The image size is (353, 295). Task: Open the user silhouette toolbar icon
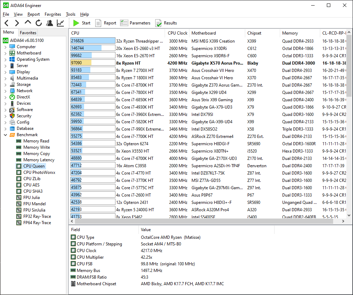click(x=50, y=23)
